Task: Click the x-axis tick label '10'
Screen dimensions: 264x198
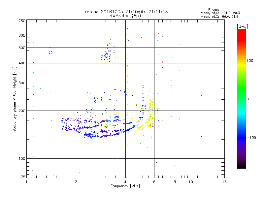Action: tap(191, 182)
